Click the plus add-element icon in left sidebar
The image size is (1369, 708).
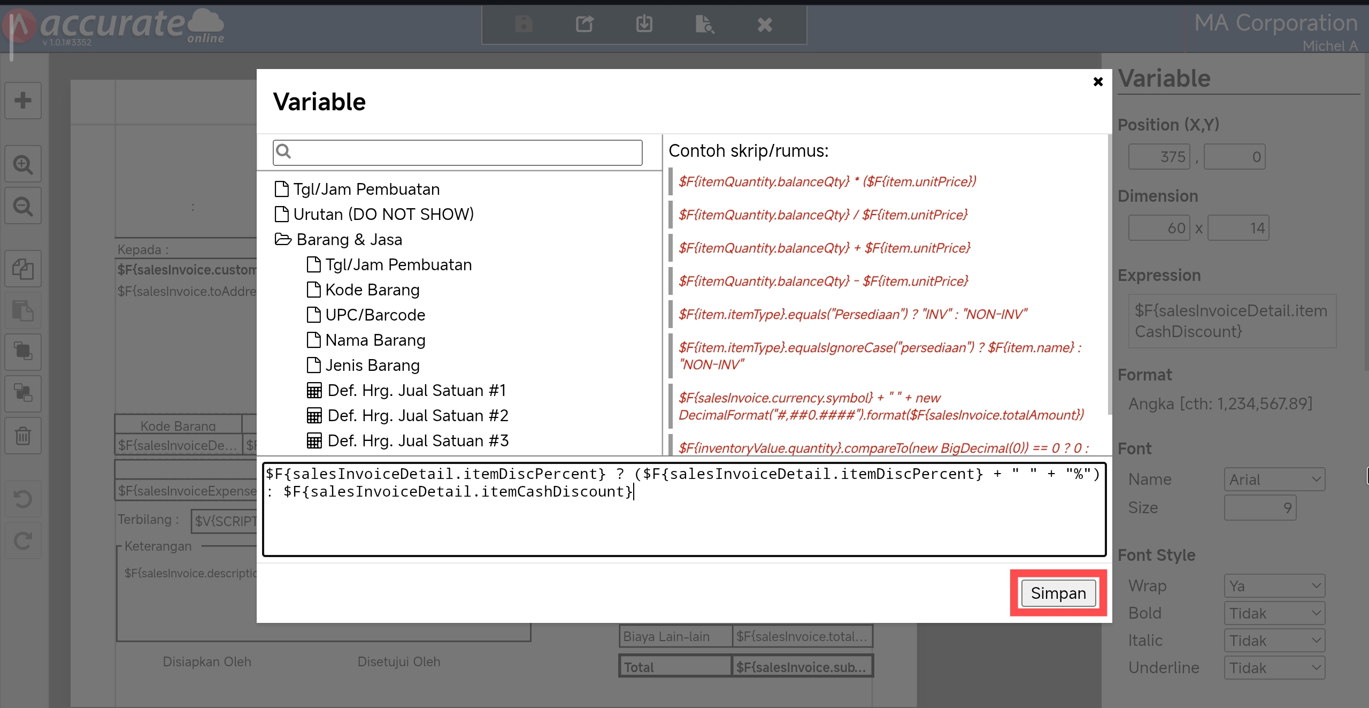(x=23, y=100)
